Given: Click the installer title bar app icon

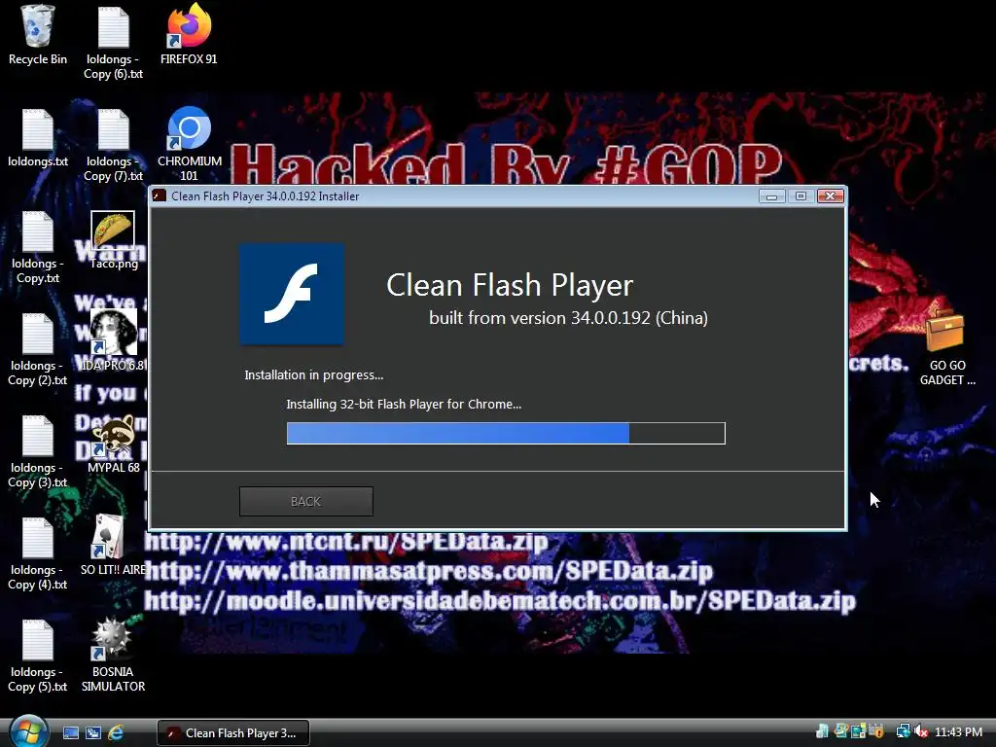Looking at the screenshot, I should pos(160,196).
